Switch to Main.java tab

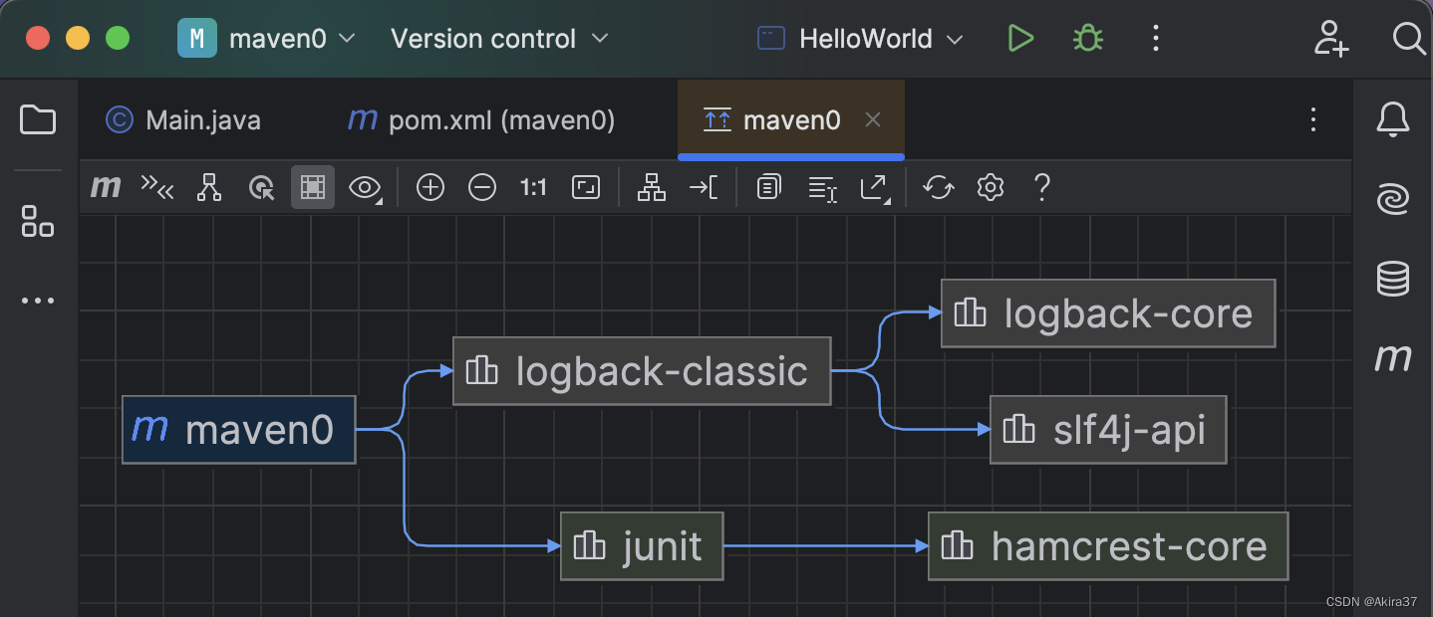click(183, 120)
